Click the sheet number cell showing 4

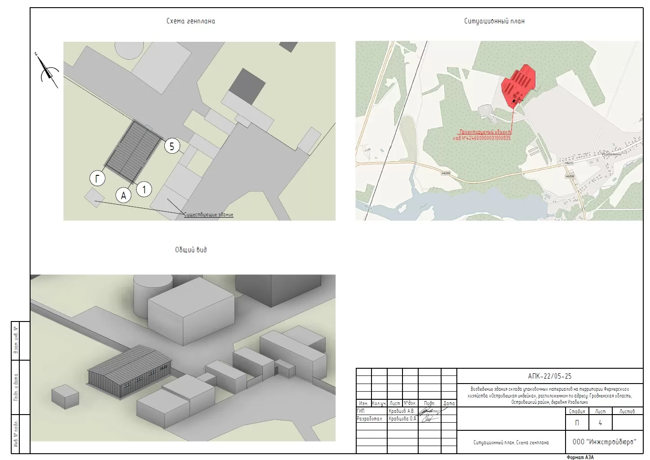600,423
